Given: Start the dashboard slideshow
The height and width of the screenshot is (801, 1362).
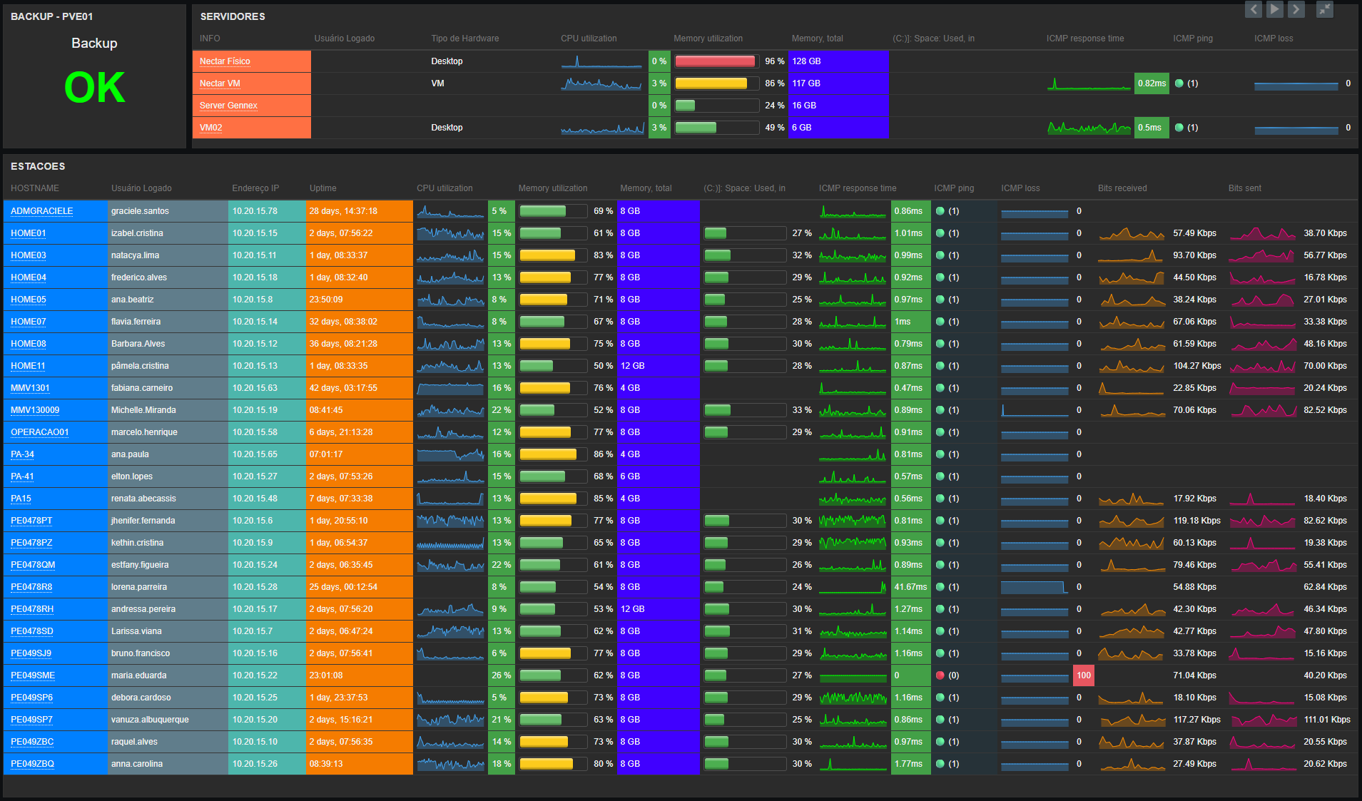Looking at the screenshot, I should pos(1275,9).
